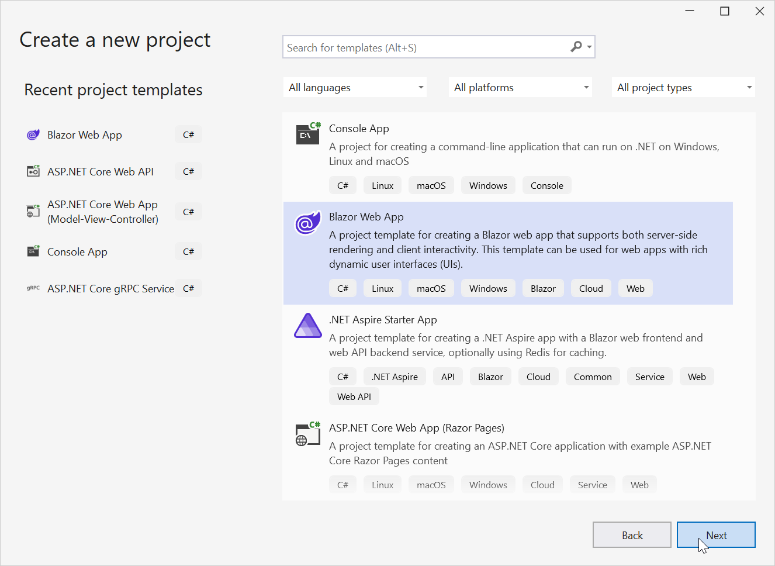This screenshot has height=566, width=775.
Task: Click the Razor Pages template icon
Action: tap(308, 433)
